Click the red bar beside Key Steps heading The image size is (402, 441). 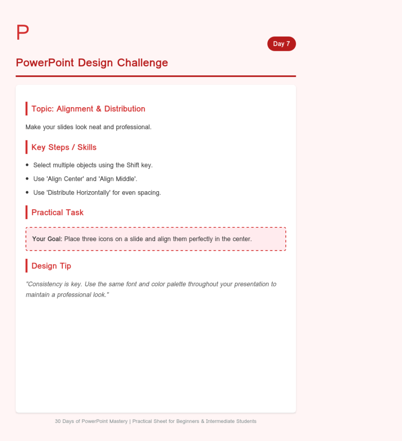pyautogui.click(x=26, y=147)
